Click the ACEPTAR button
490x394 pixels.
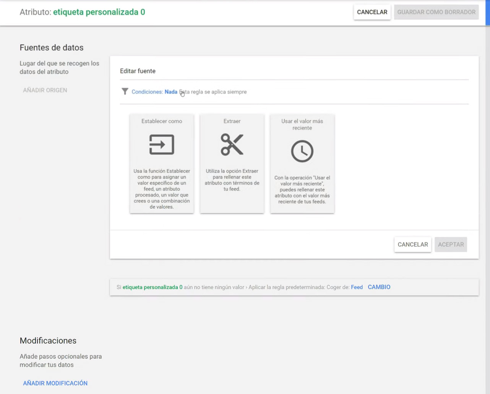pos(451,245)
